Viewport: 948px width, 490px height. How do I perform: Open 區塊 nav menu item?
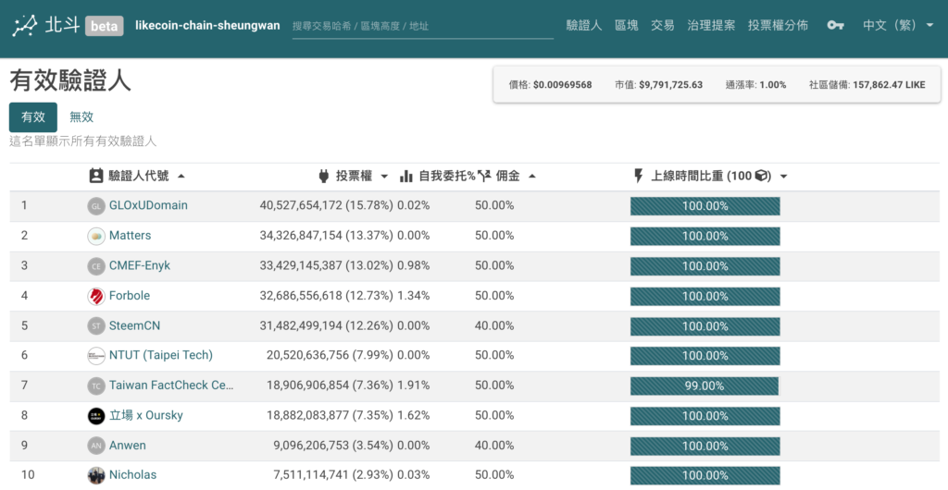pyautogui.click(x=627, y=25)
